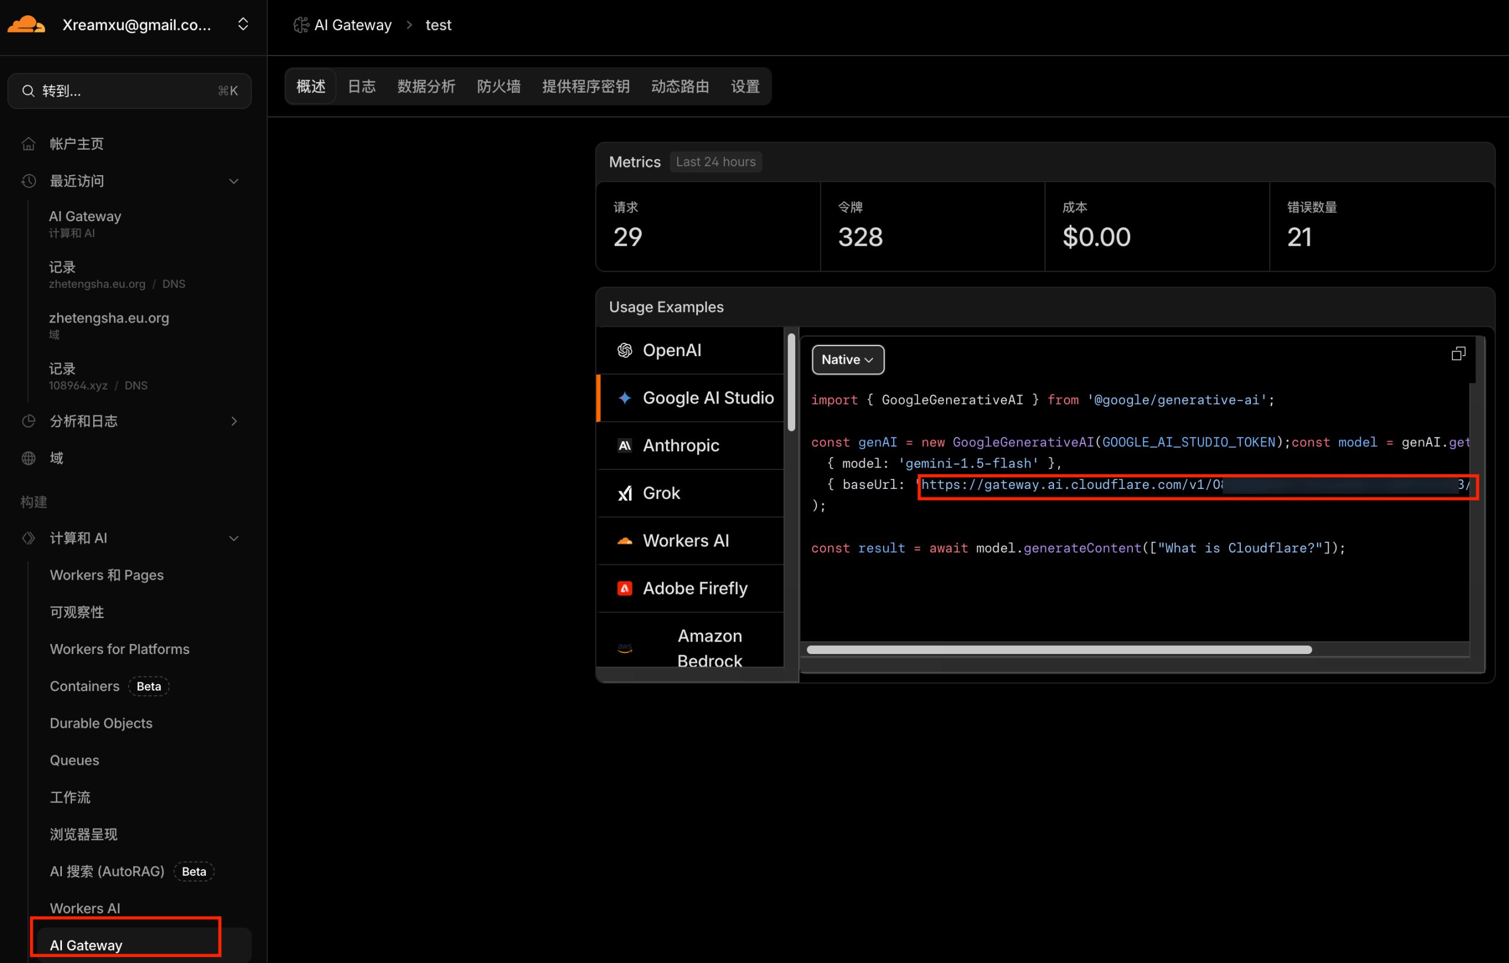The image size is (1509, 963).
Task: Click the 成本 value $0.00
Action: (1096, 236)
